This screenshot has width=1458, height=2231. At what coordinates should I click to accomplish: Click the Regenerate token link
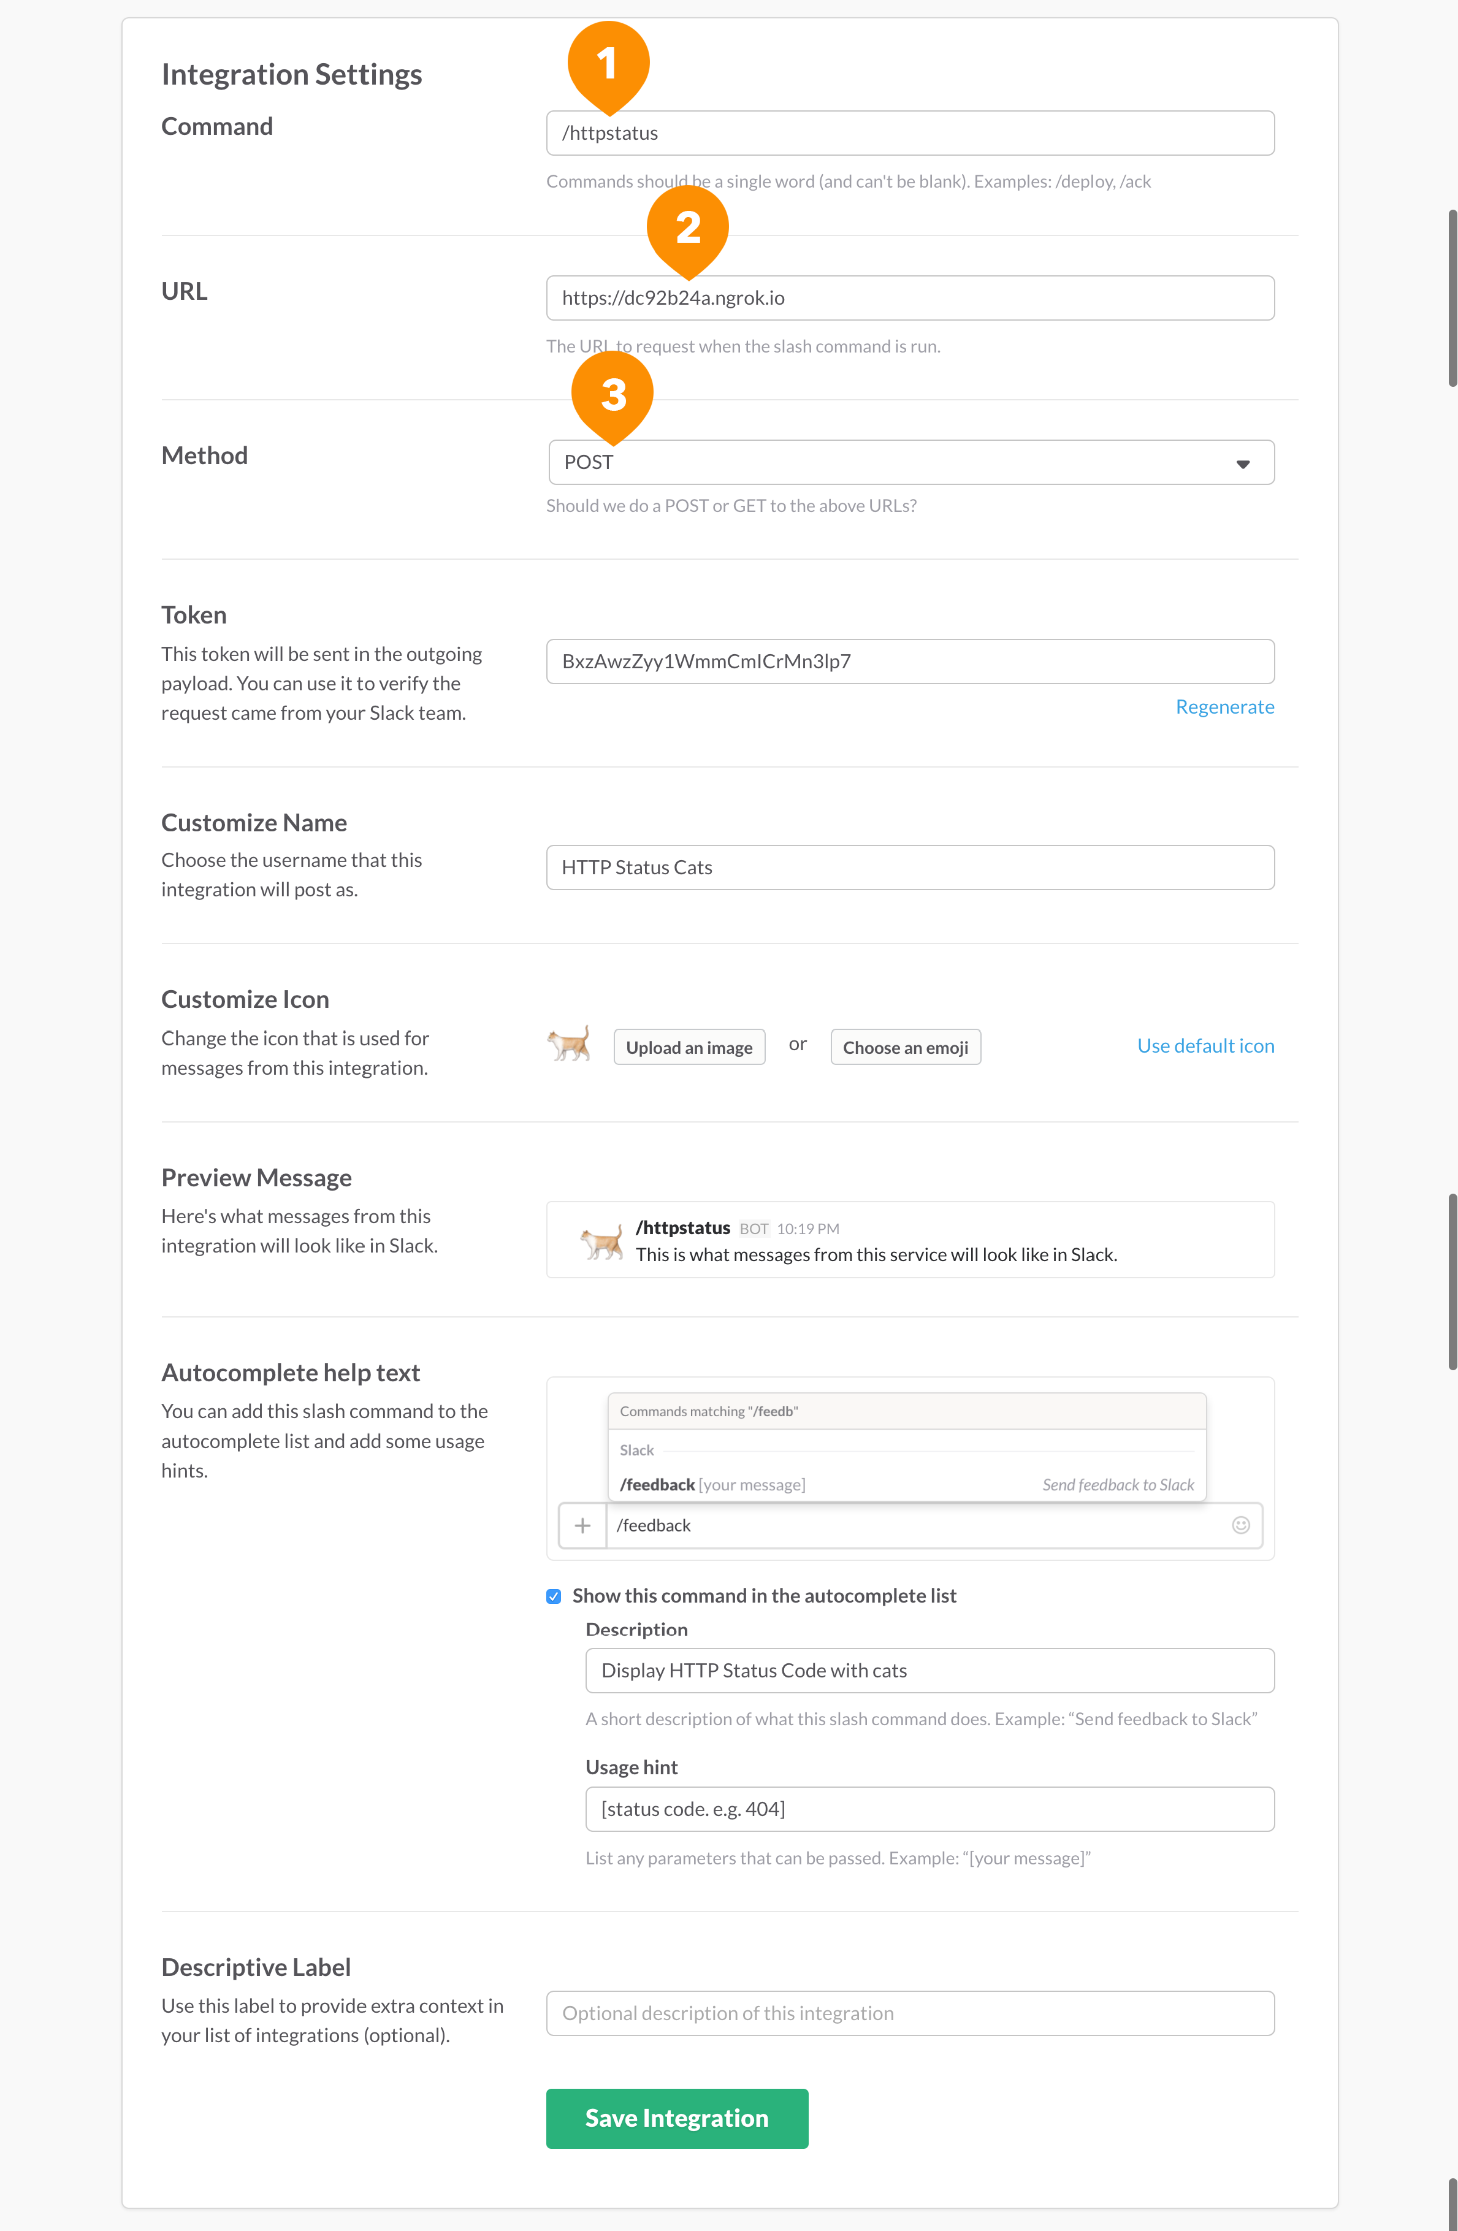(1224, 706)
